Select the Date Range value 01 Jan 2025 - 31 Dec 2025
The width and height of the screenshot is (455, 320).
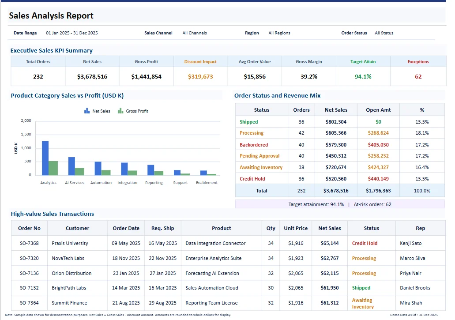pyautogui.click(x=71, y=33)
